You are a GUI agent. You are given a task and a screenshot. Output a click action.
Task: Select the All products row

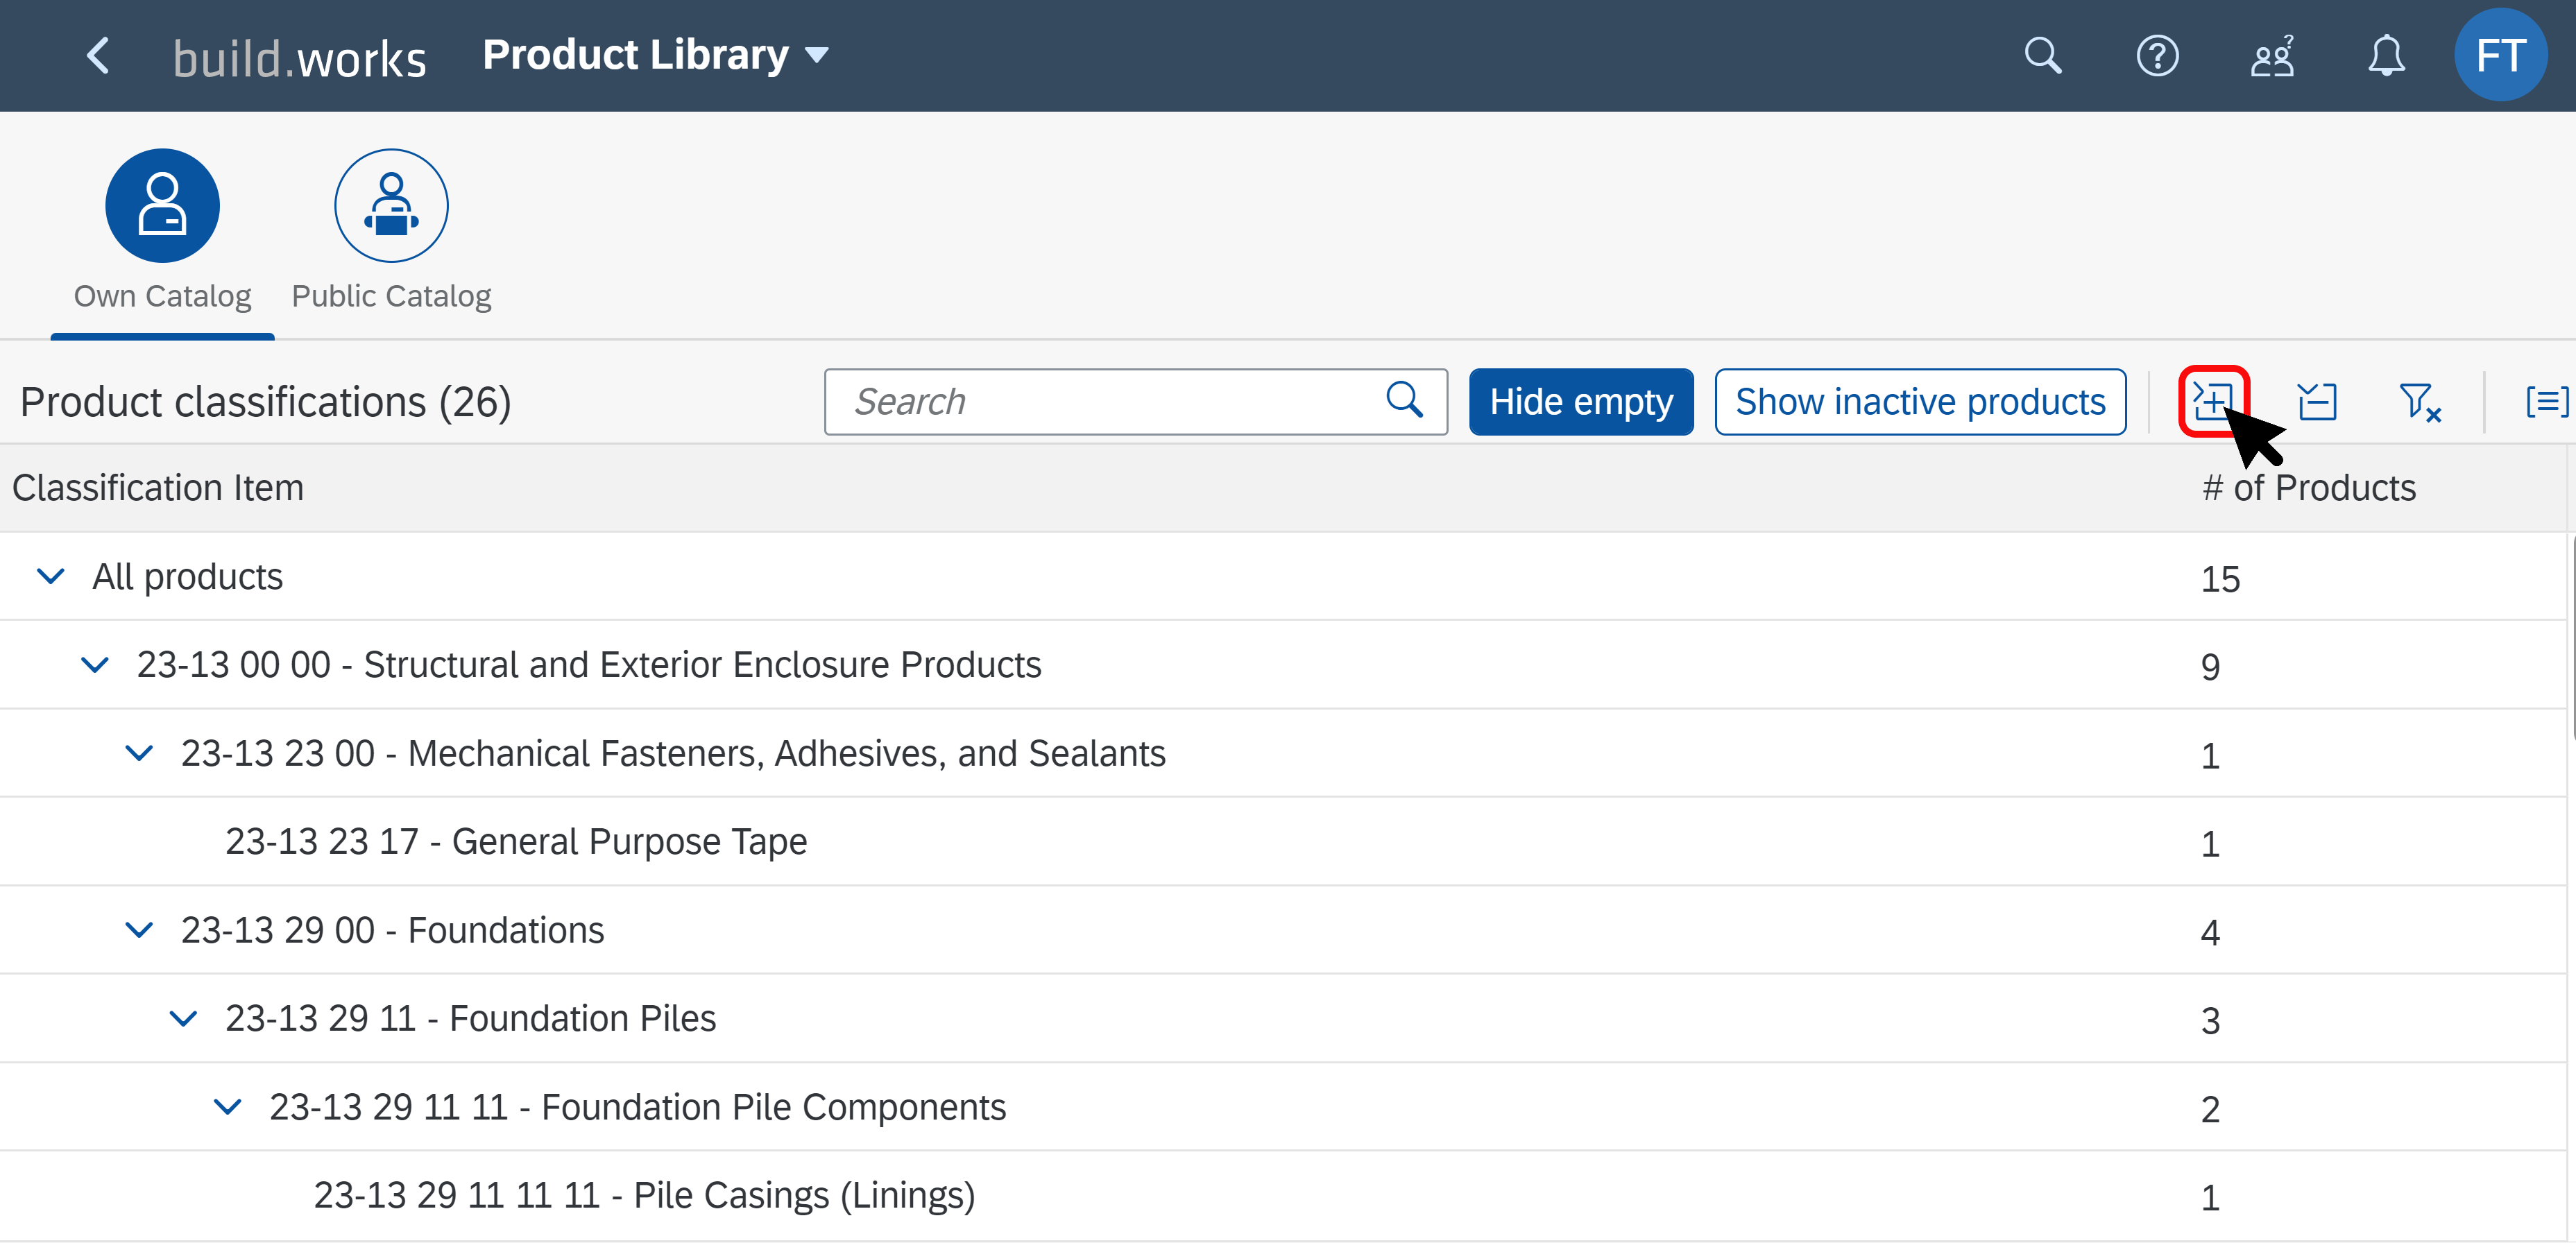point(1283,577)
